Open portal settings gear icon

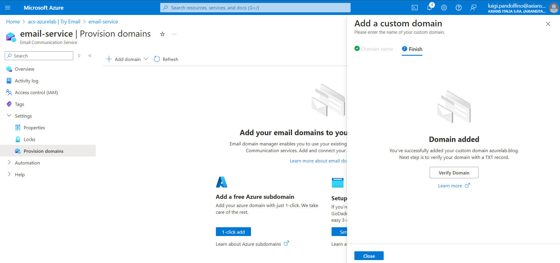click(x=444, y=8)
